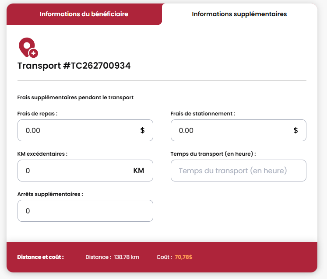Click the "Arrêts supplémentaires :" label text
Viewport: 327px width, 279px height.
[x=50, y=194]
